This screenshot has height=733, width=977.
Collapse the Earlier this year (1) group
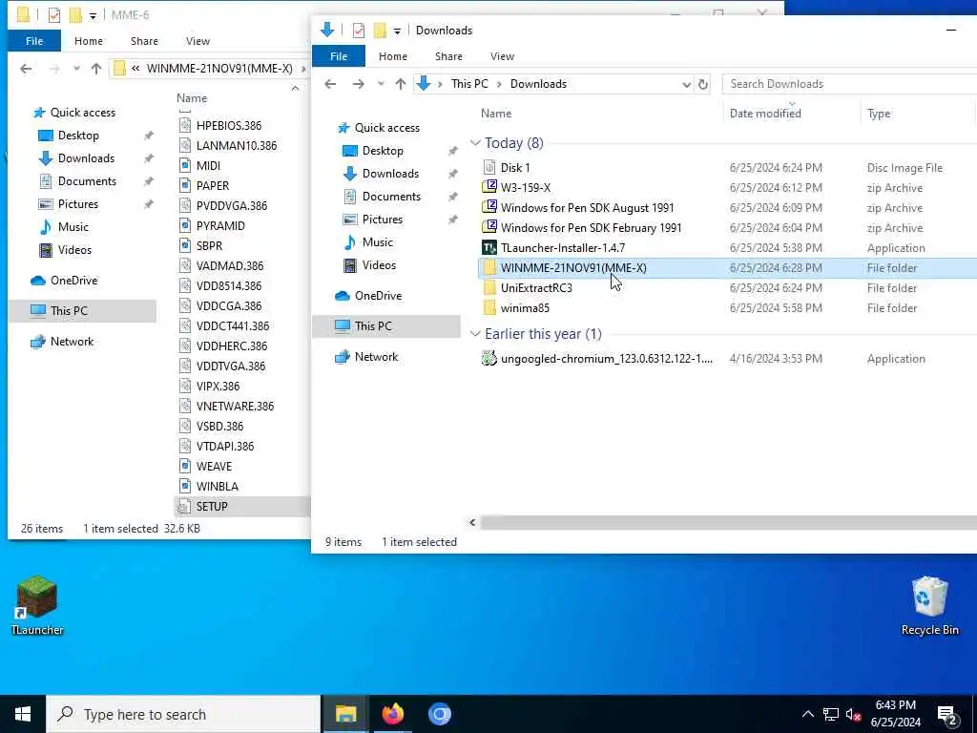475,334
